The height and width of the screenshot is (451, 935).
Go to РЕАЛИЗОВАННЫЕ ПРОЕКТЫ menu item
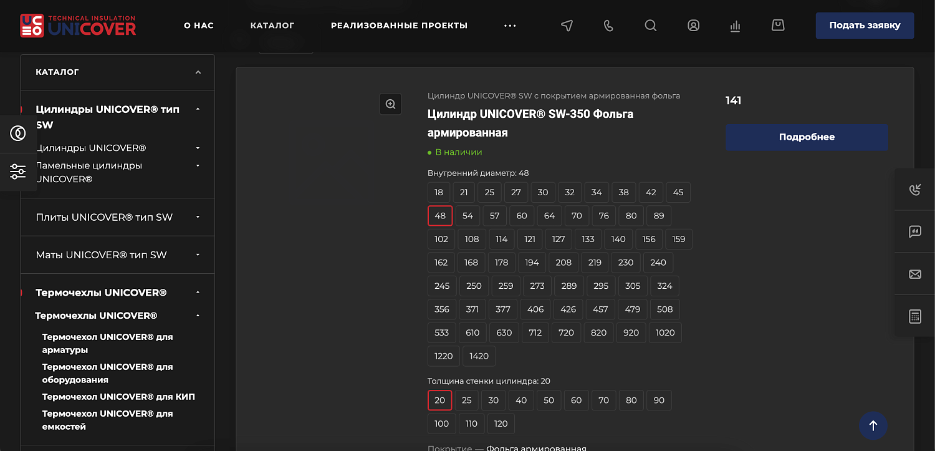pos(399,26)
